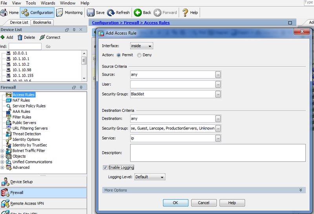Expand Botnet Traffic Filter node
314x214 pixels.
(x=2, y=151)
